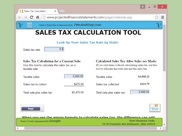The image size is (182, 136).
Task: Click the Sales tax rate field
Action: pos(54,49)
